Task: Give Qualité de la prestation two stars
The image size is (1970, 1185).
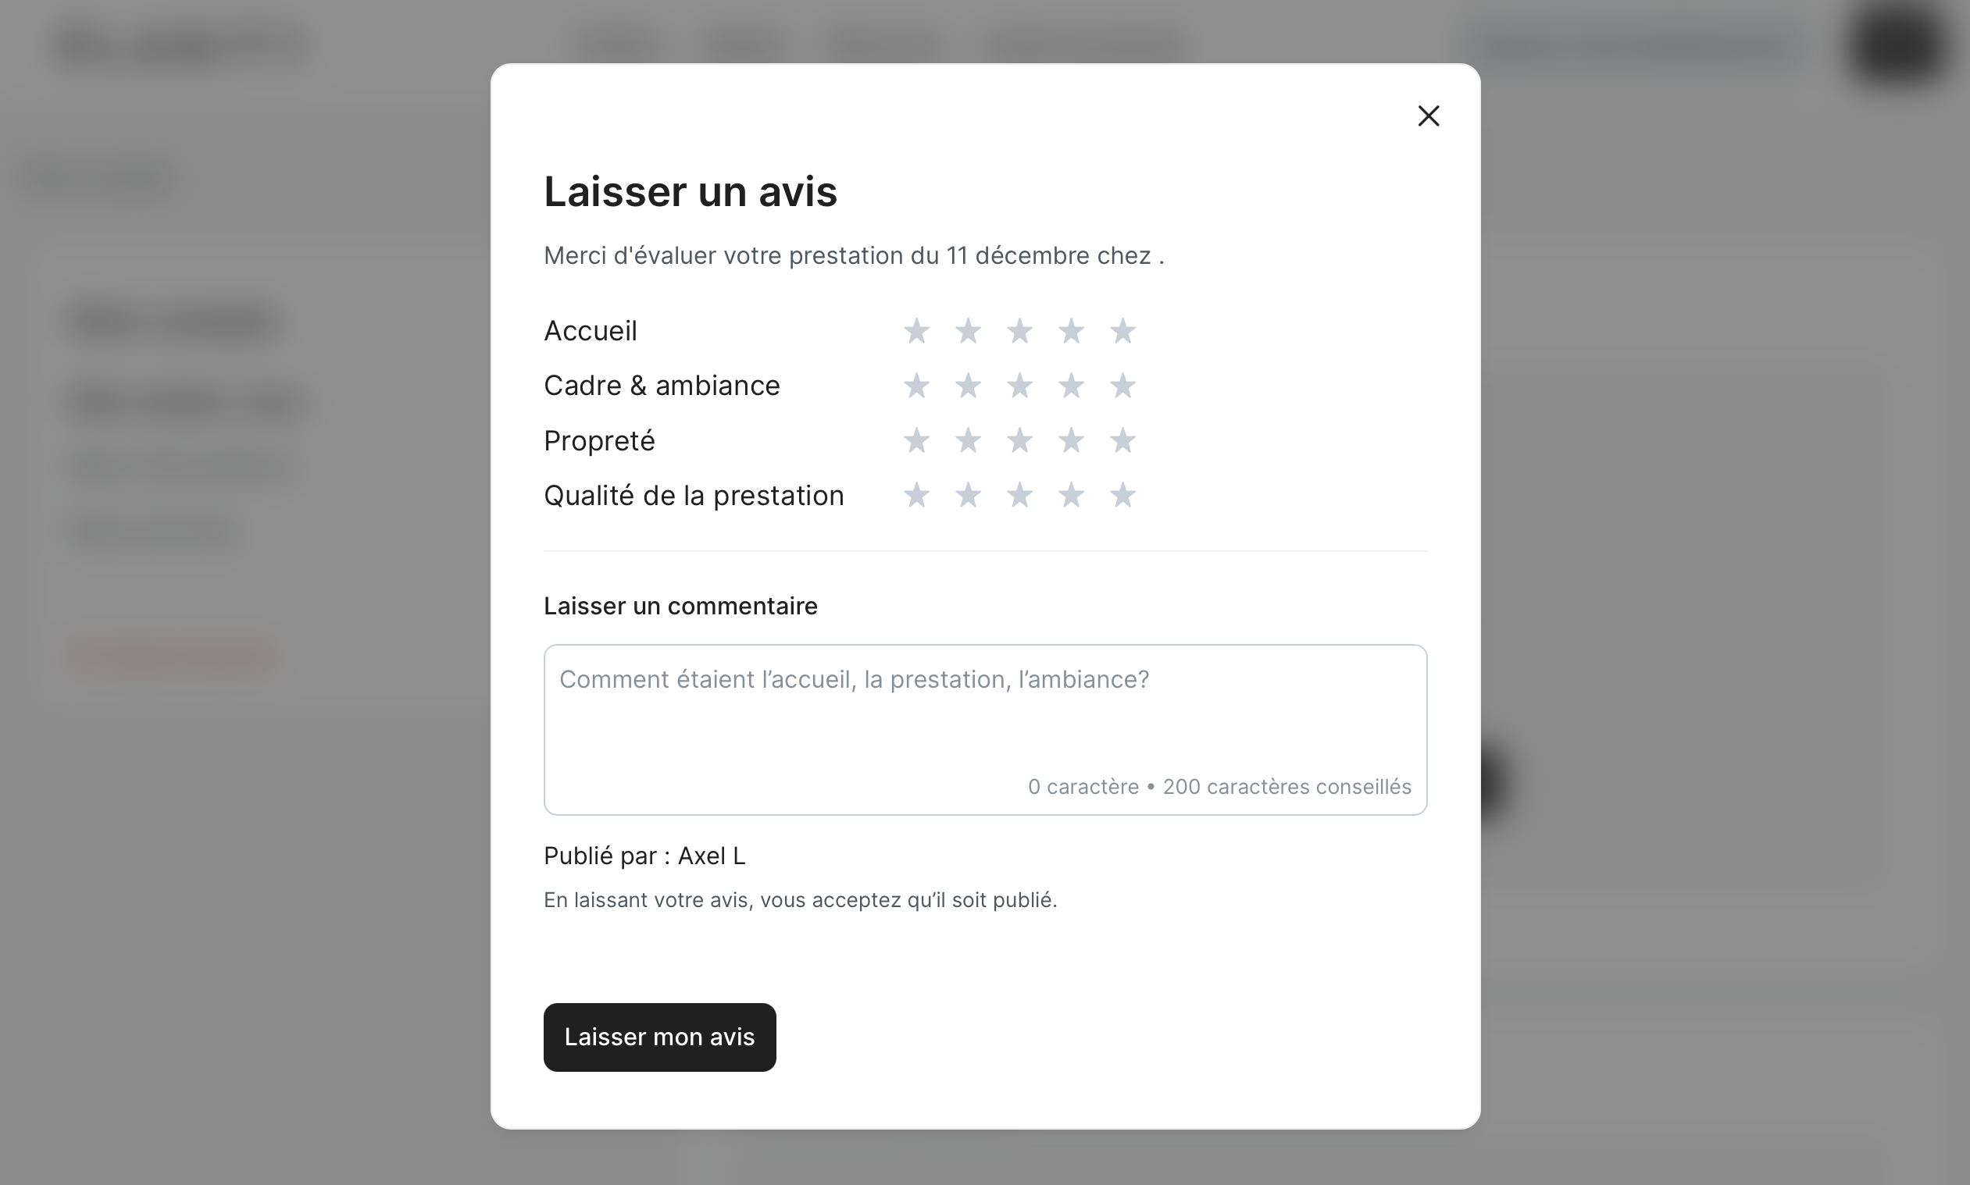Action: (x=969, y=495)
